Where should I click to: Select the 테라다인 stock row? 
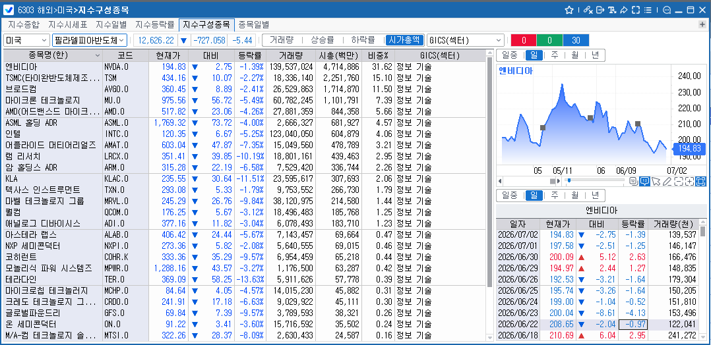pos(244,279)
